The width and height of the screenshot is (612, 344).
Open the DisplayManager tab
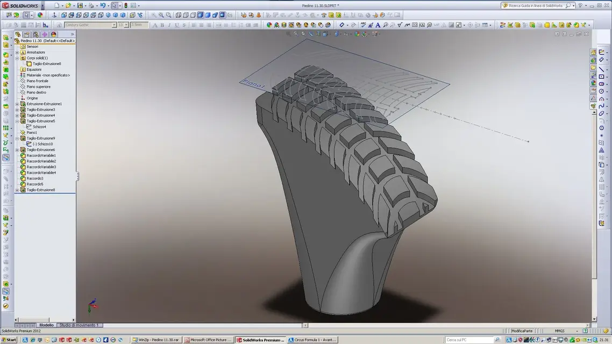pos(53,34)
